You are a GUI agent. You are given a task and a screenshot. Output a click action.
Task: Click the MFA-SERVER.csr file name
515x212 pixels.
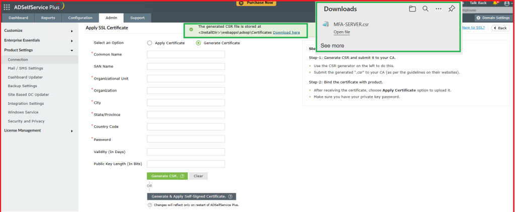(x=351, y=24)
